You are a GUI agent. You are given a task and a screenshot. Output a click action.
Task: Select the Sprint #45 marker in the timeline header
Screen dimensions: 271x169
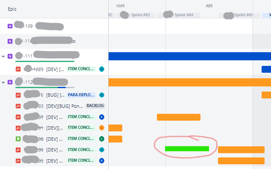point(239,15)
